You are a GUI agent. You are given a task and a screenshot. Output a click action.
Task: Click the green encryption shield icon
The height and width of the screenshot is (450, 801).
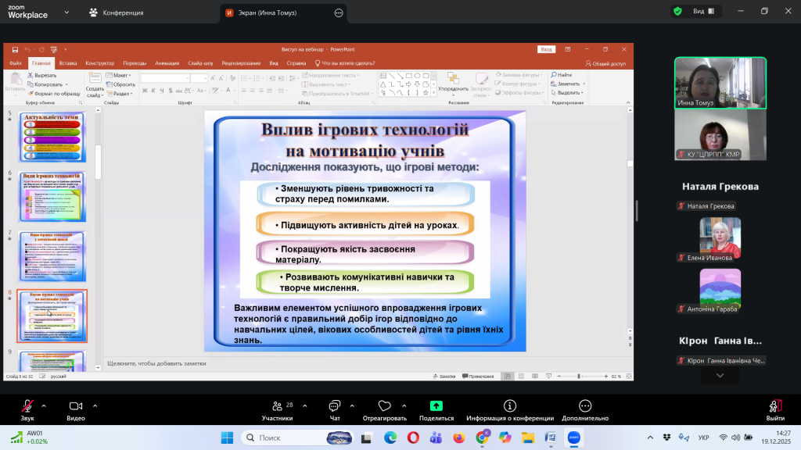pyautogui.click(x=677, y=12)
